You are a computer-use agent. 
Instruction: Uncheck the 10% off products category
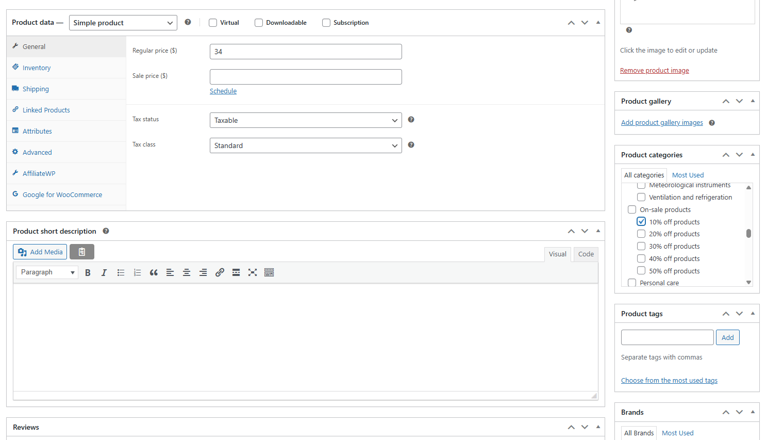[641, 222]
